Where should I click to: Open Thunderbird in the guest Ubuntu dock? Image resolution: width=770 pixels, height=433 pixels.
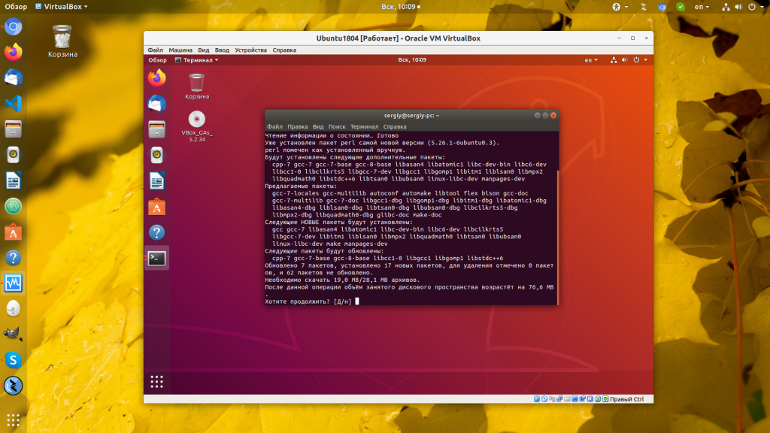[x=156, y=104]
